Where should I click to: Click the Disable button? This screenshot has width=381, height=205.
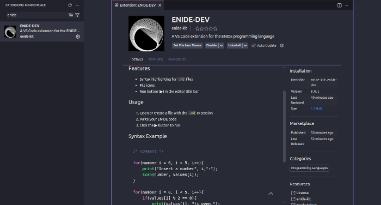(x=211, y=46)
